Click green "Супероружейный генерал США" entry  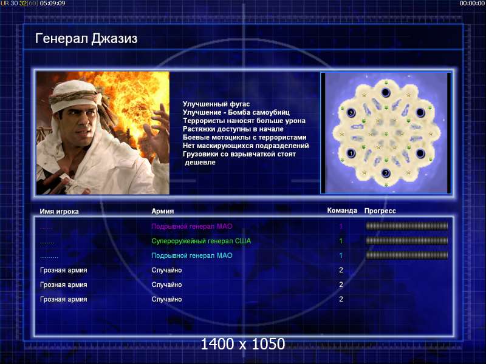click(201, 241)
